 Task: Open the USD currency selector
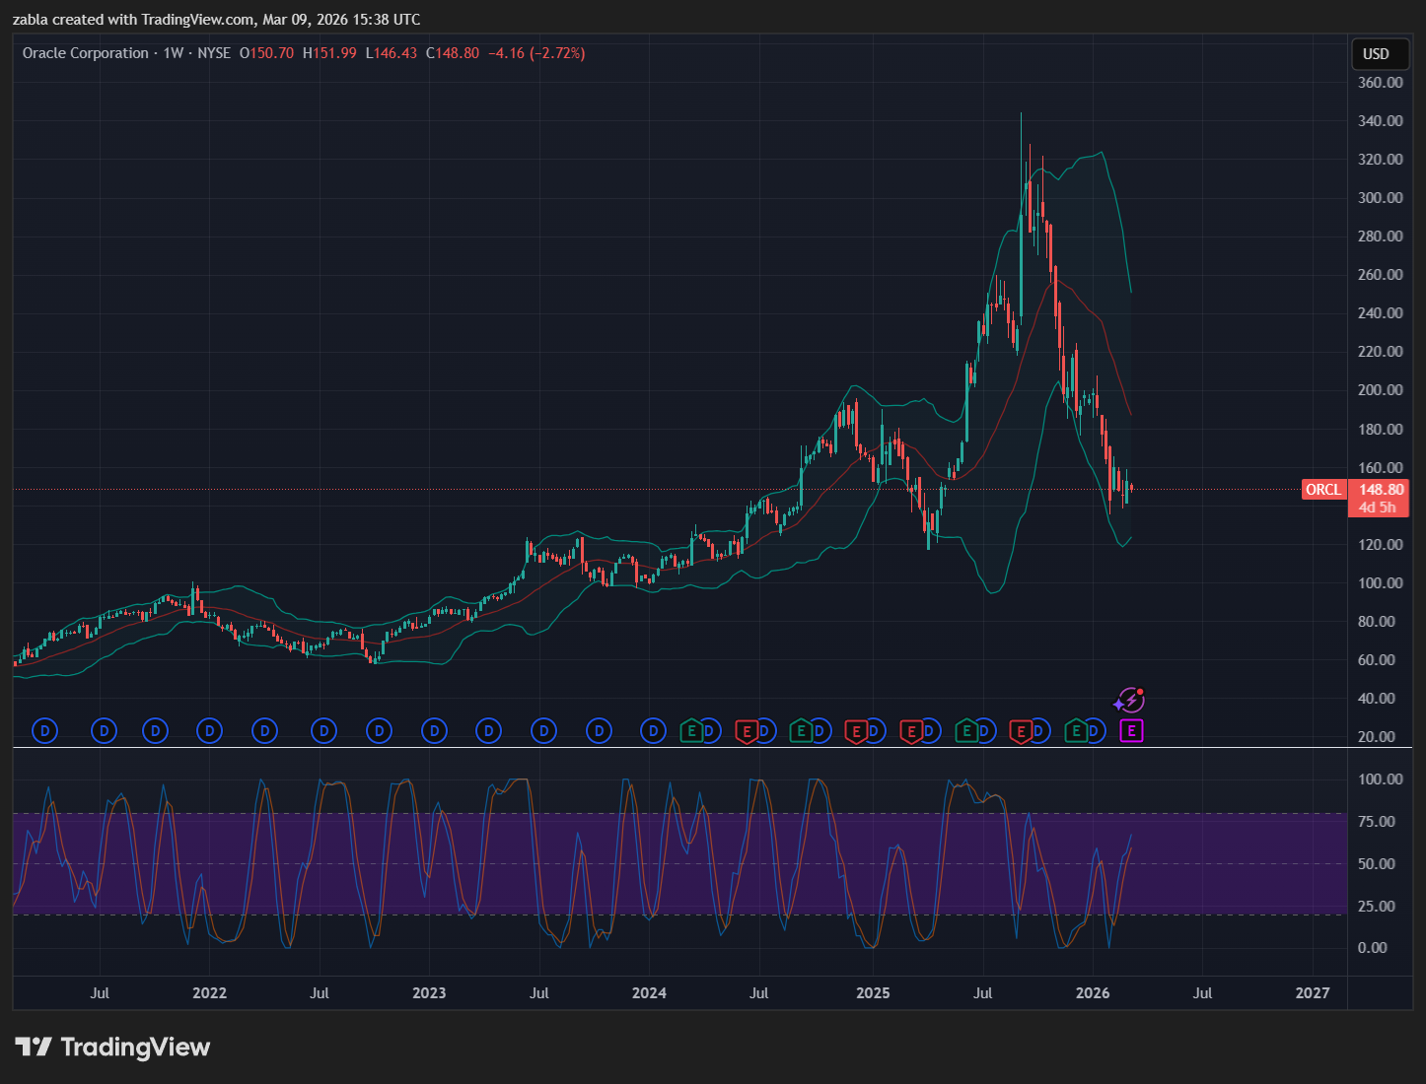click(1376, 54)
